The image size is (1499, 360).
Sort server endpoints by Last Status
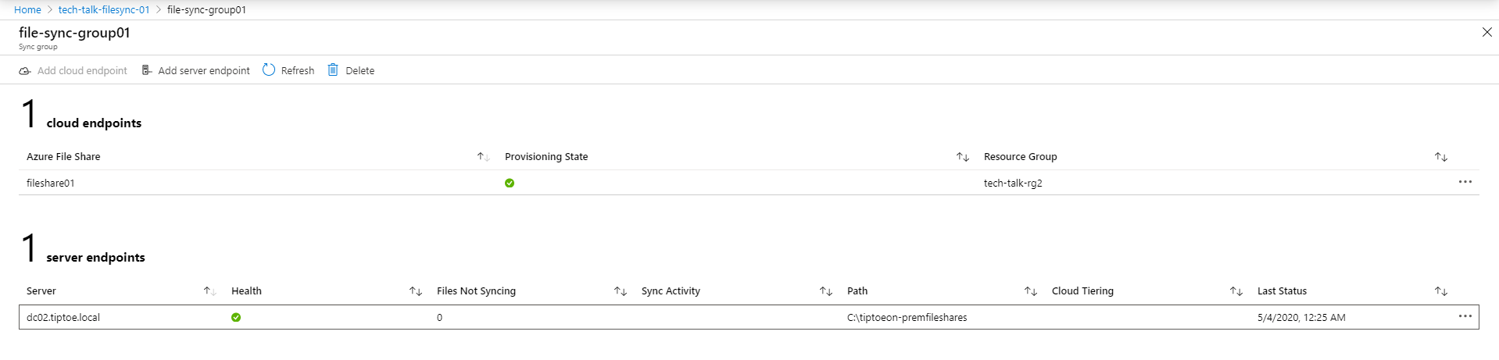1440,291
